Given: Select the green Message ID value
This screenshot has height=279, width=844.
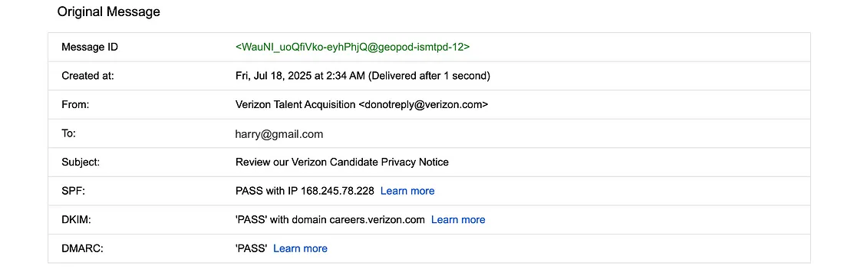Looking at the screenshot, I should click(x=353, y=47).
